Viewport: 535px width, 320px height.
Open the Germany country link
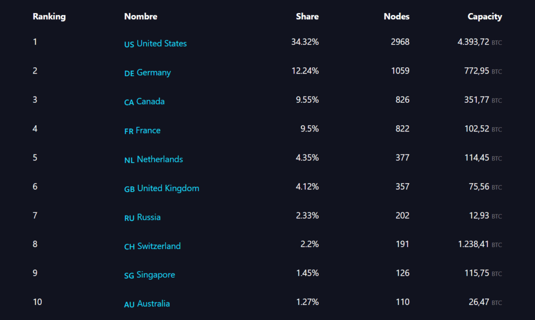[154, 73]
